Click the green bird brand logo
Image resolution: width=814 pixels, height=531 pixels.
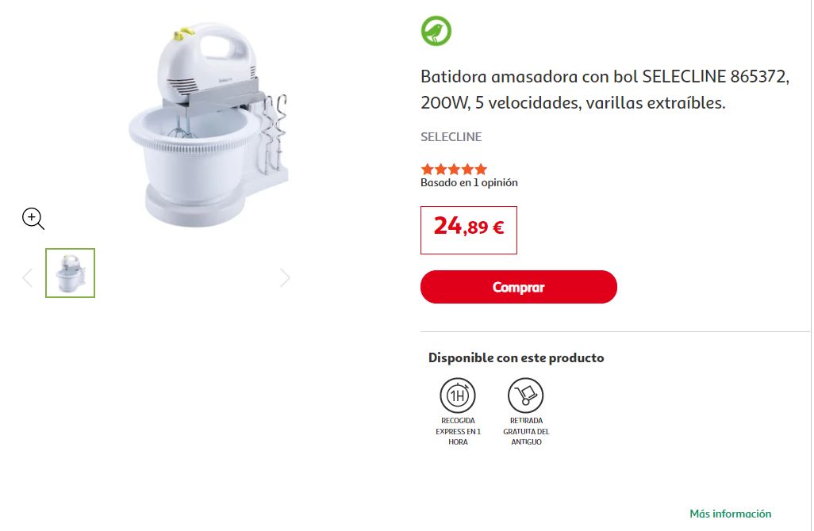point(436,31)
